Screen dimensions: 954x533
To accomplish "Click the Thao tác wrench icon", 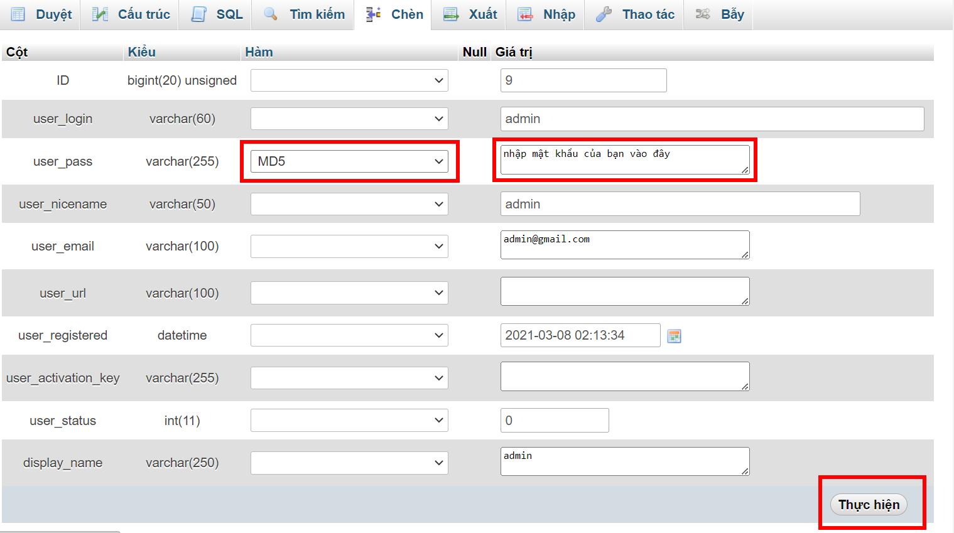I will click(x=604, y=14).
